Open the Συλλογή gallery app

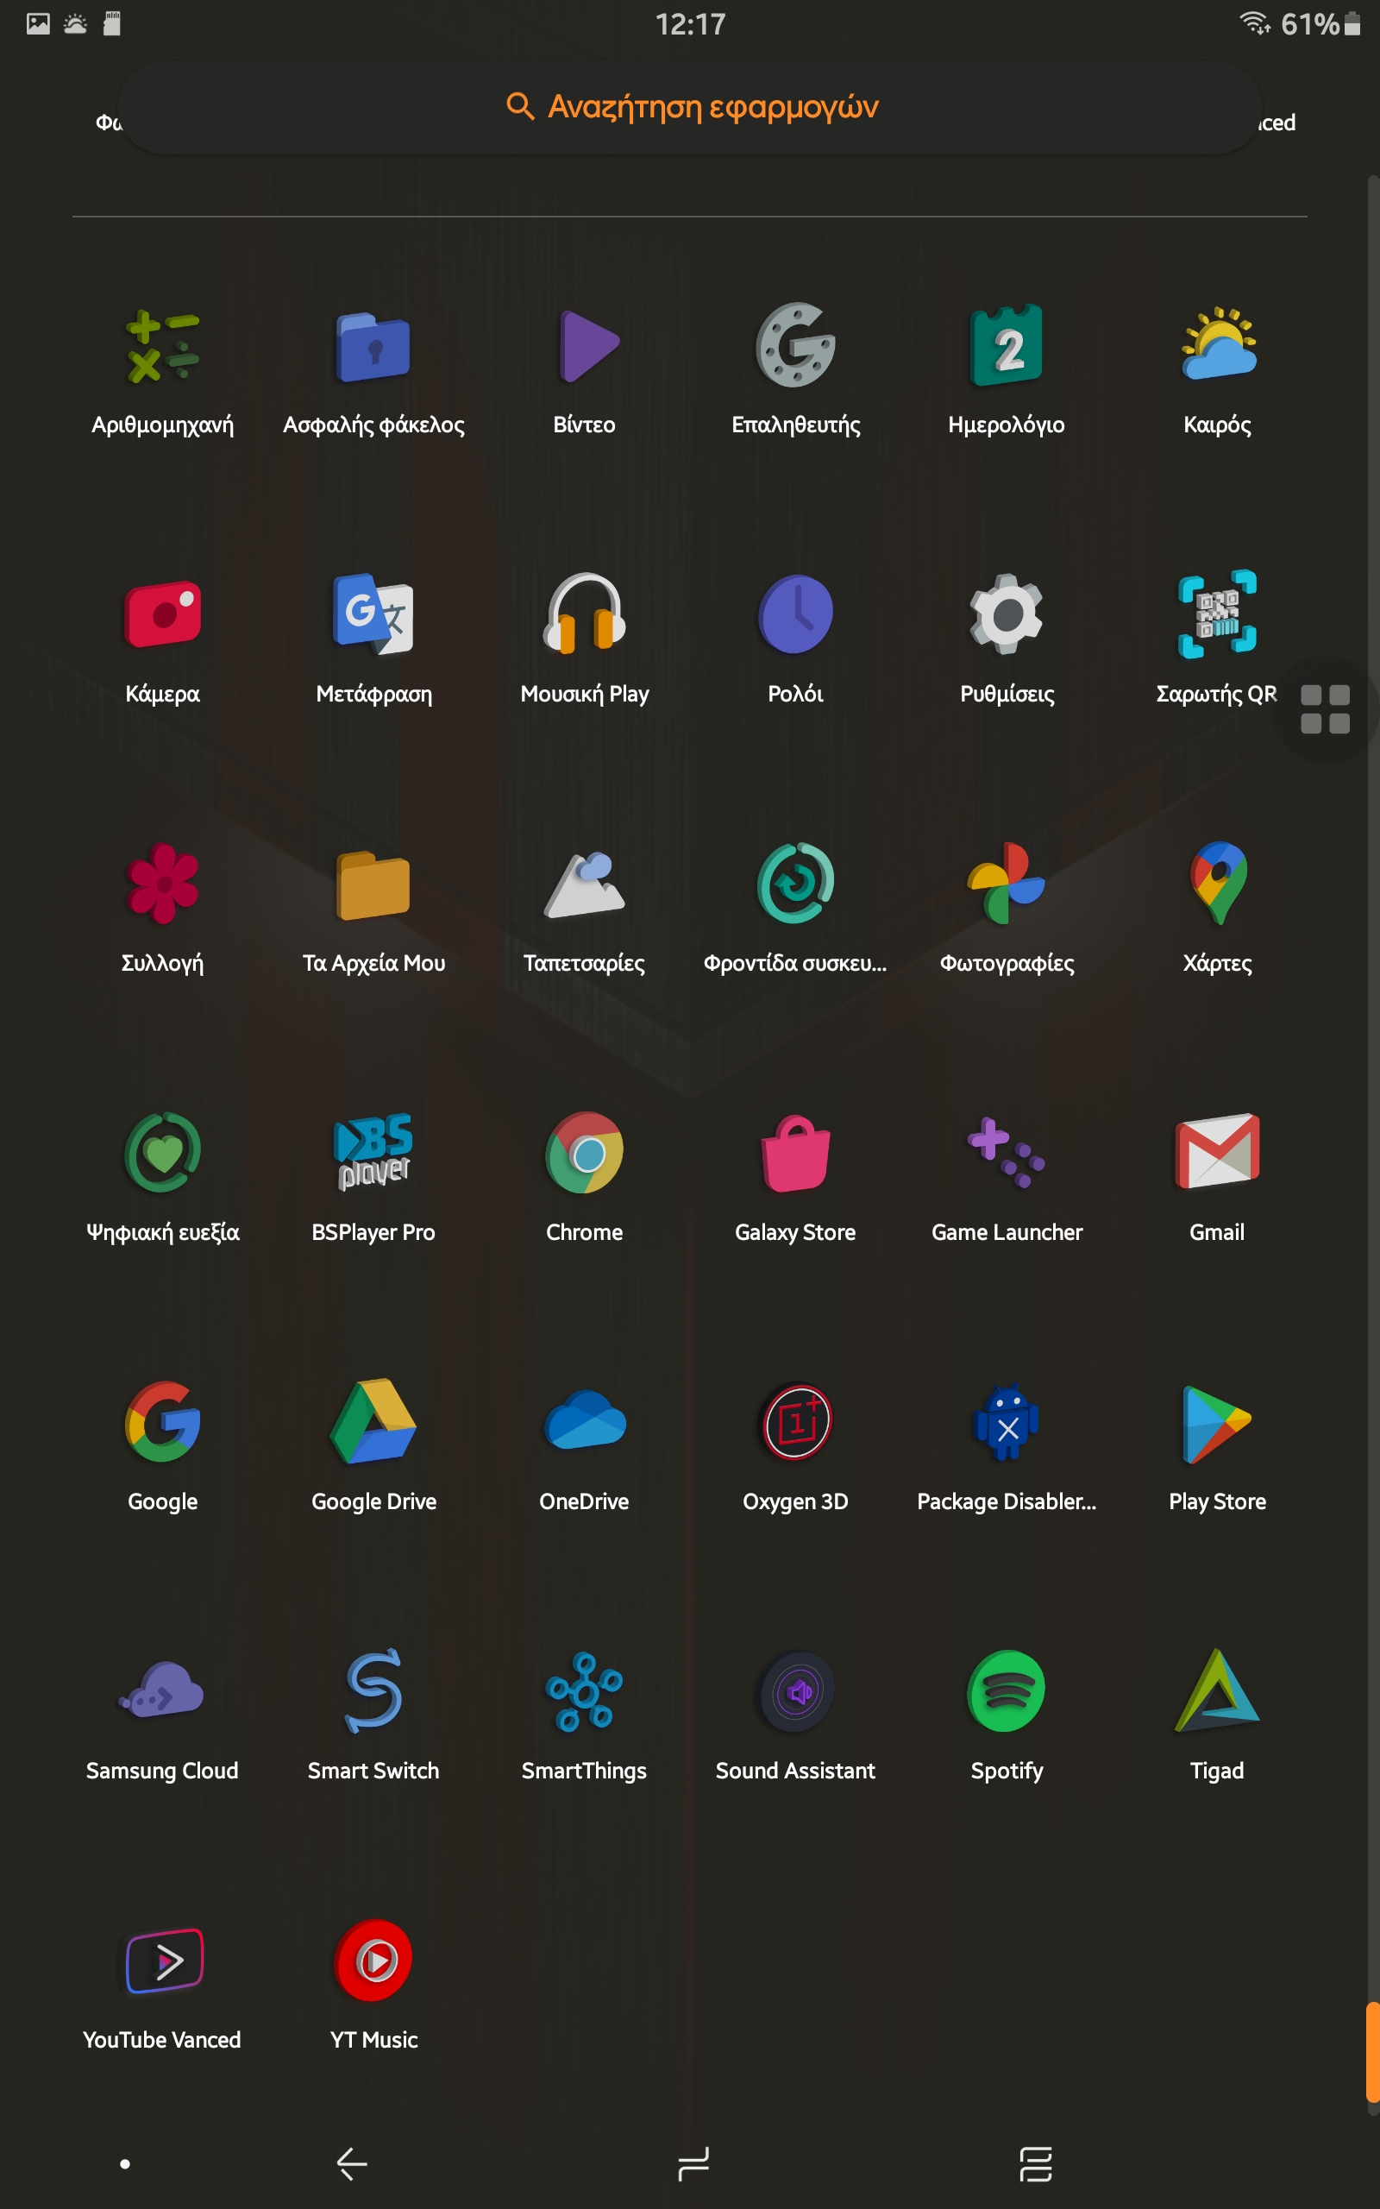click(x=162, y=884)
